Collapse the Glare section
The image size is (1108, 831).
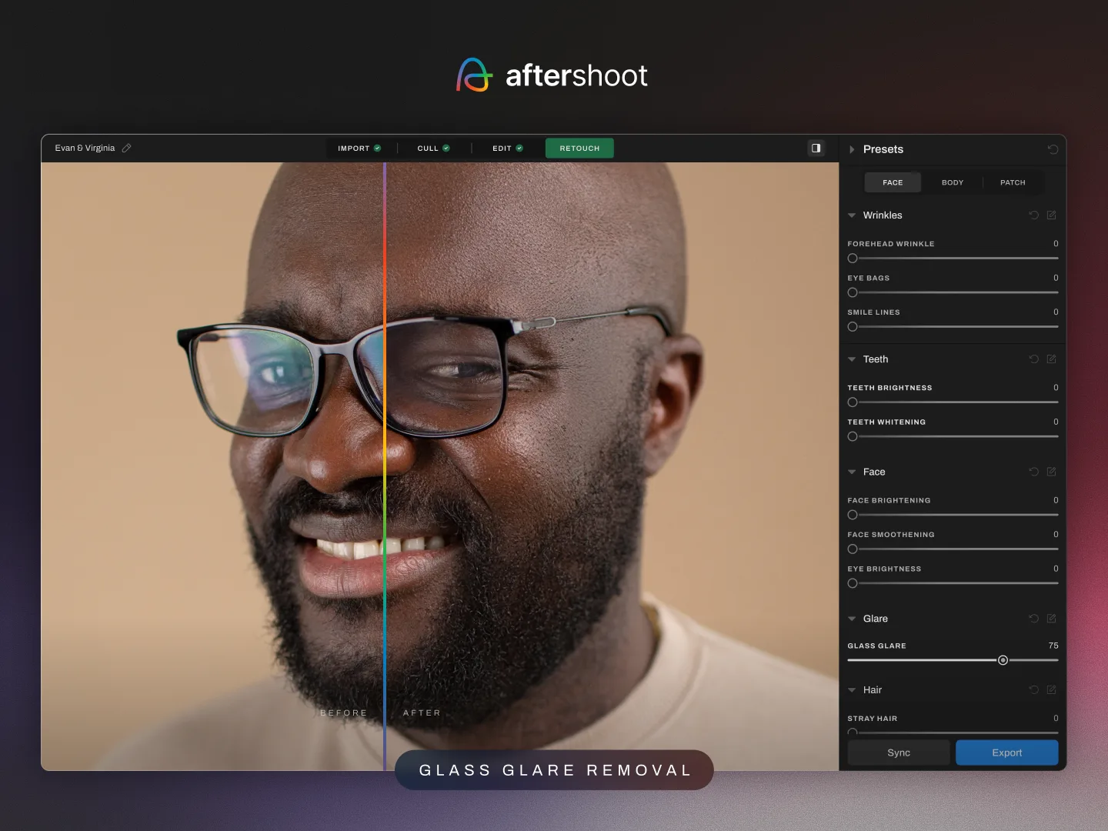click(x=852, y=619)
